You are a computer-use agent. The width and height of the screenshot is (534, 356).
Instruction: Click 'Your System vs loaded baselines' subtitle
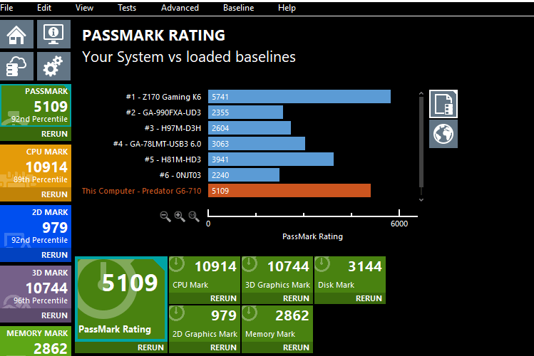[189, 57]
